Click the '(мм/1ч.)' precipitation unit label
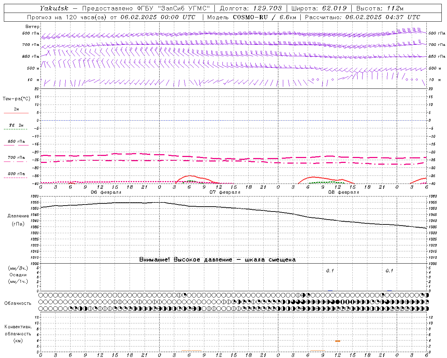This screenshot has width=447, height=358. click(x=18, y=281)
